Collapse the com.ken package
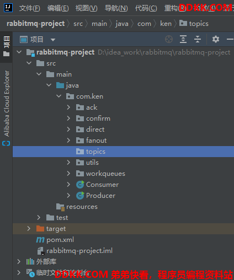234x280 pixels. (59, 96)
